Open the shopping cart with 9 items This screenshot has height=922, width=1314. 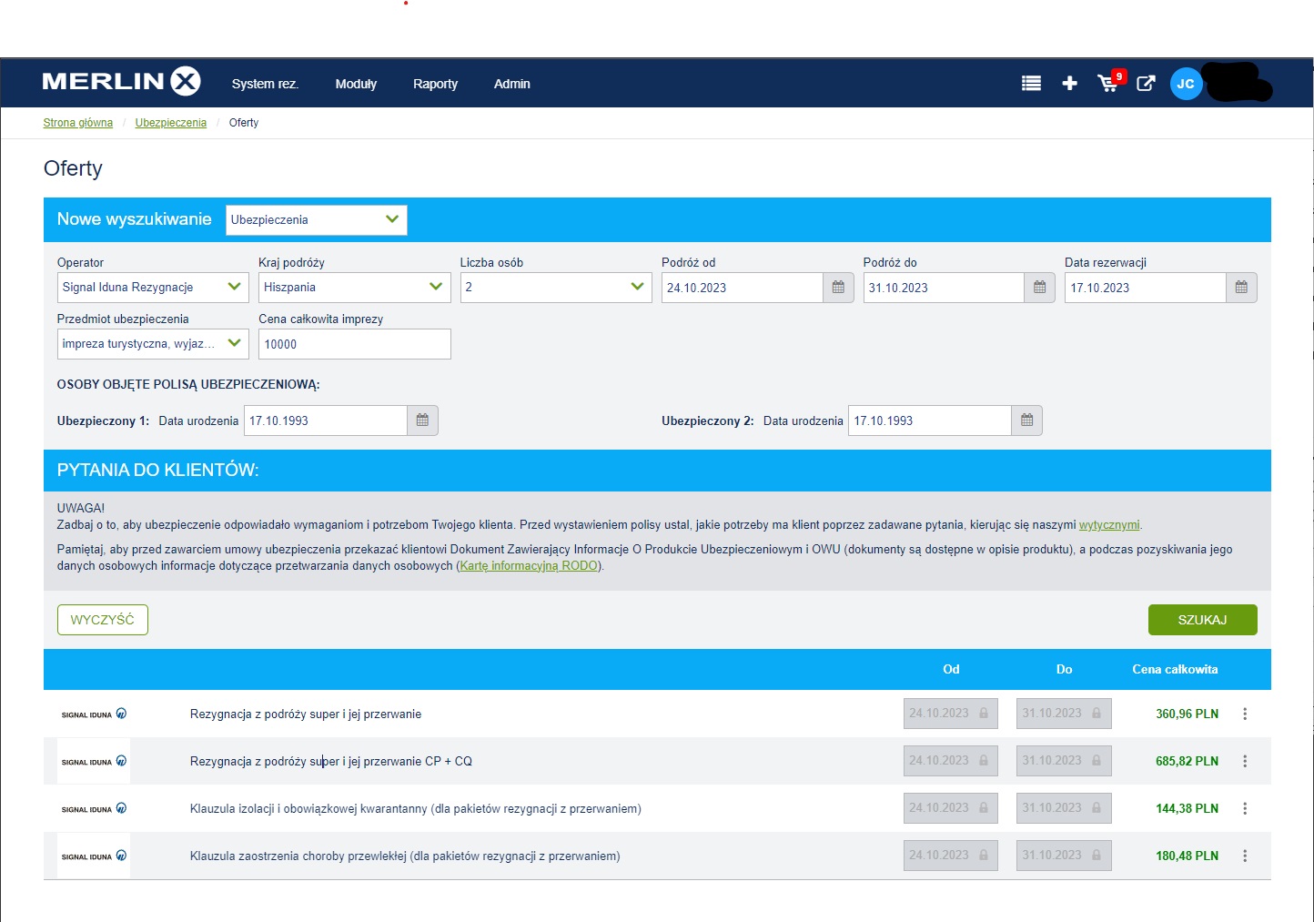pyautogui.click(x=1108, y=84)
